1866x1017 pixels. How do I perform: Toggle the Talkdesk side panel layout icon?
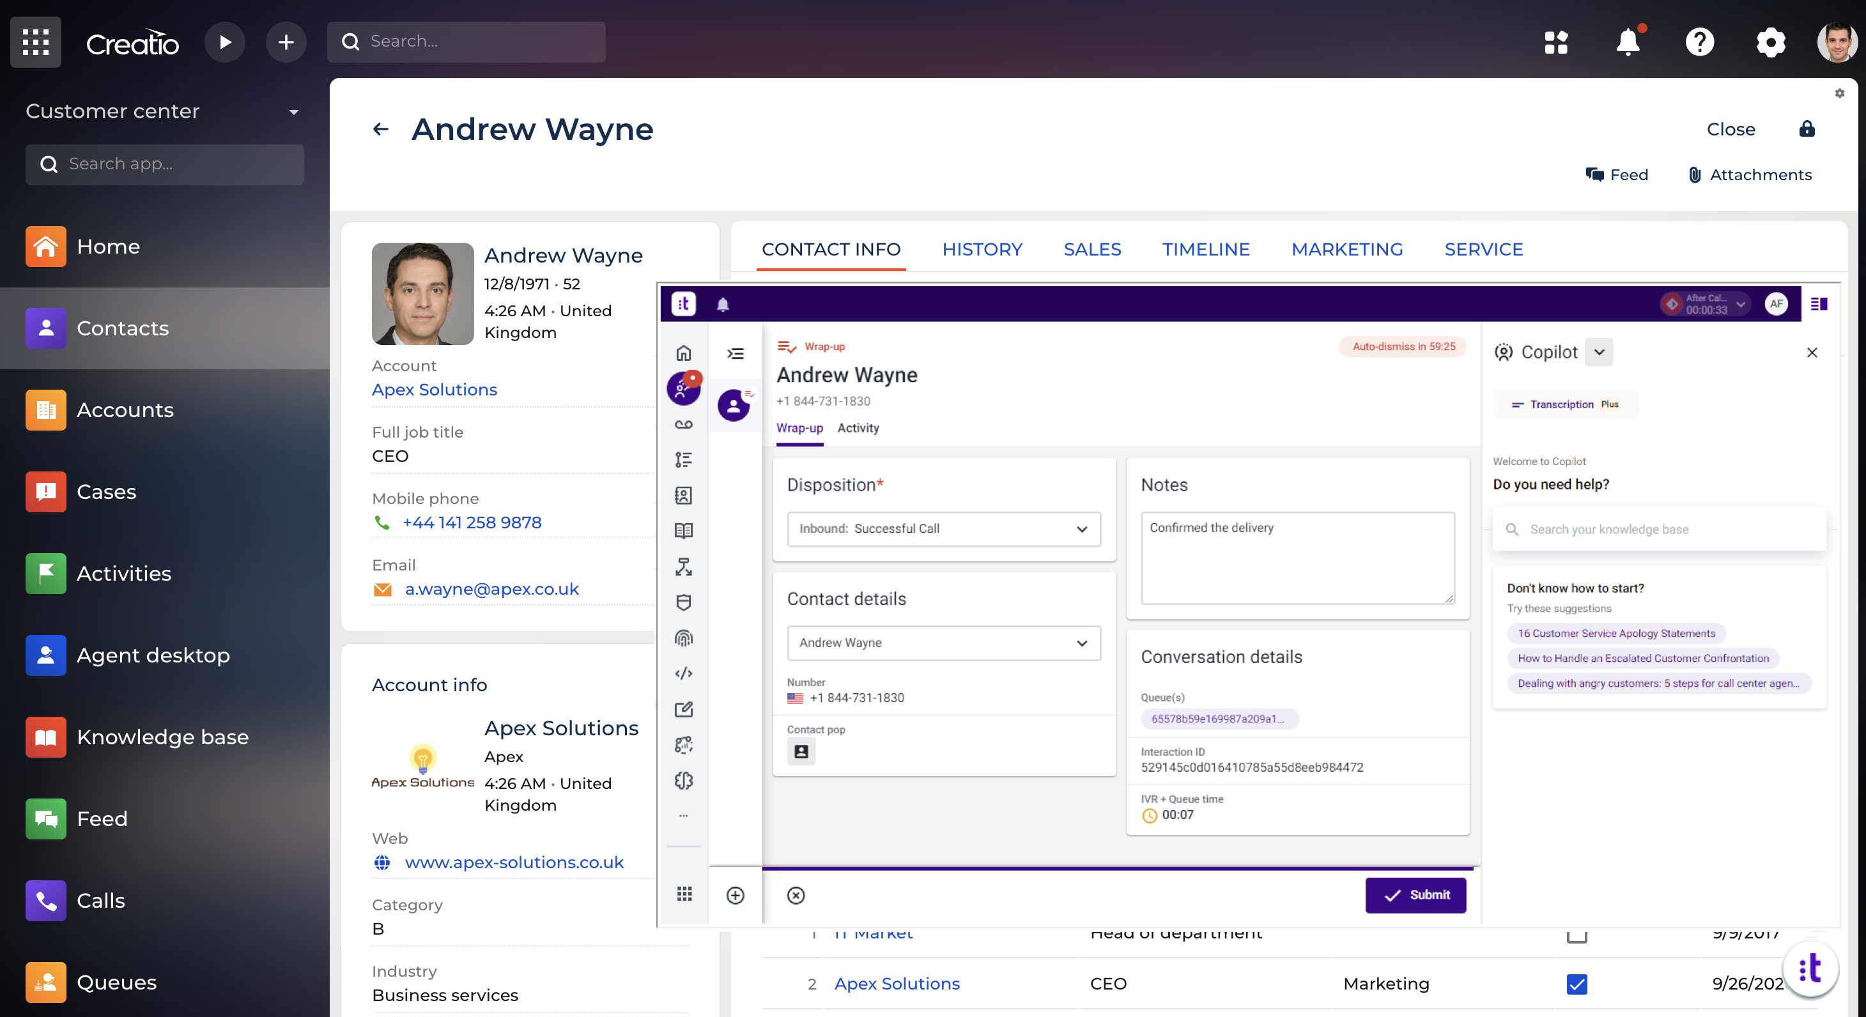(1818, 304)
